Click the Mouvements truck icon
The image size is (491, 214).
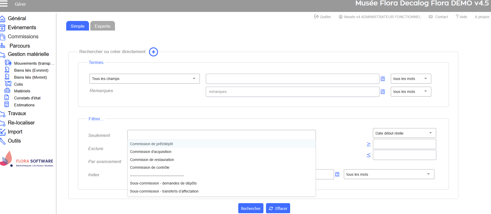(x=8, y=63)
